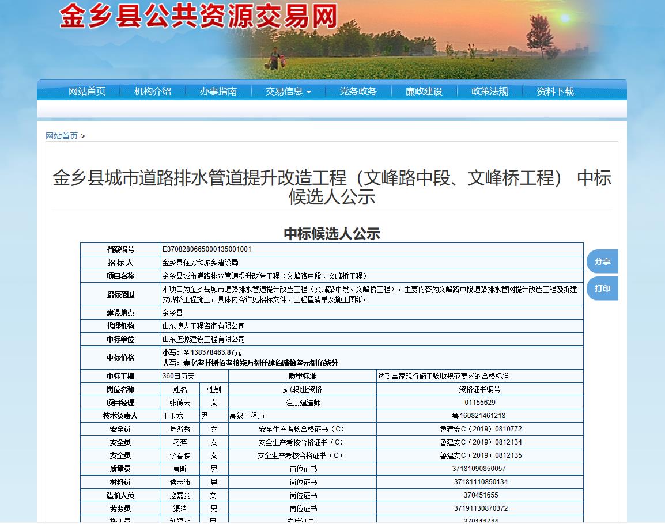This screenshot has height=524, width=665.
Task: Expand the 交易信息 dropdown menu
Action: pyautogui.click(x=288, y=91)
